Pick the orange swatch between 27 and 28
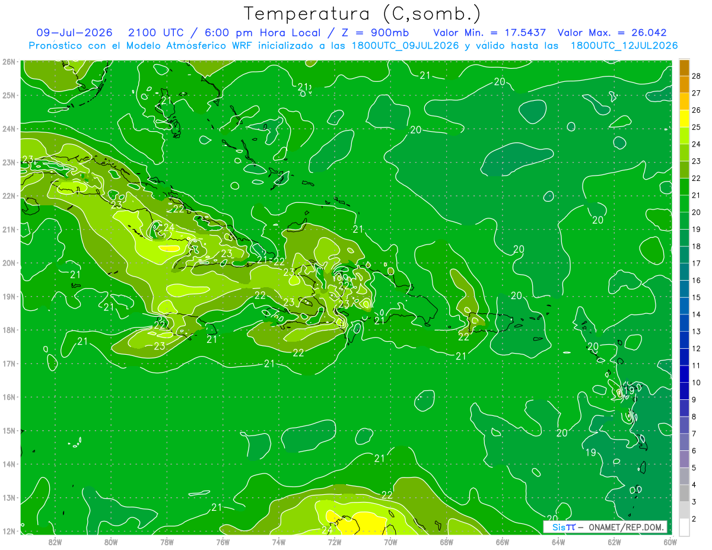The height and width of the screenshot is (550, 712). click(x=684, y=84)
